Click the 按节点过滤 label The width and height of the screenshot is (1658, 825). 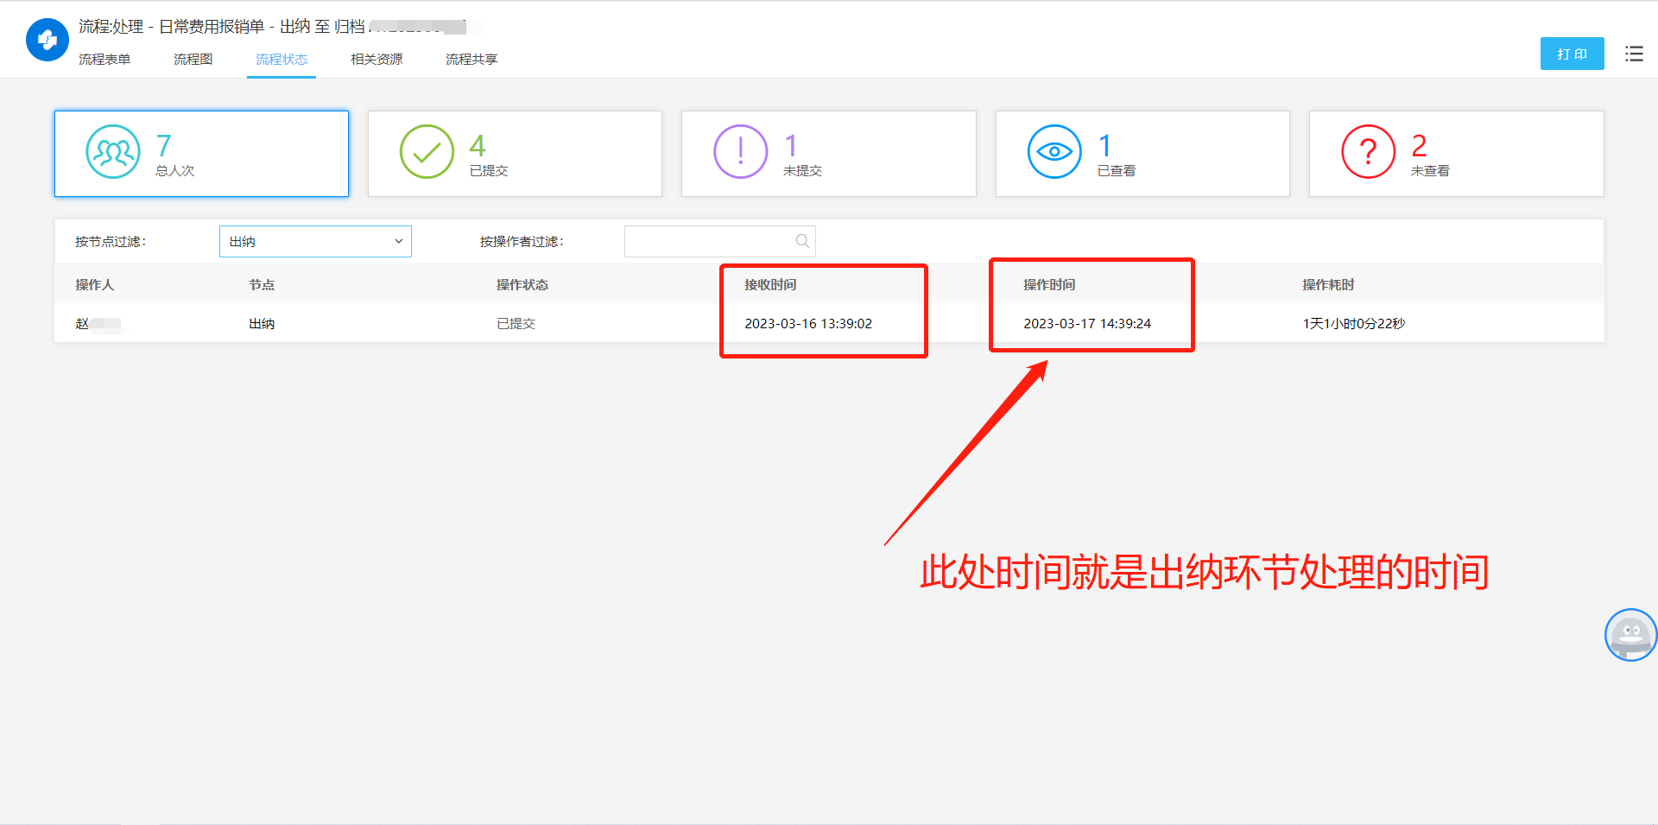(111, 241)
